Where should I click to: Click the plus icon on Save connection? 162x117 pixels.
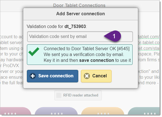click(33, 76)
